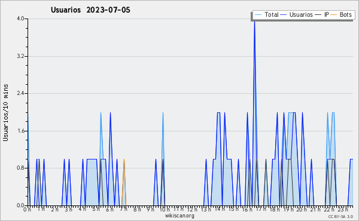Click the '12 h' x-axis label

point(192,209)
